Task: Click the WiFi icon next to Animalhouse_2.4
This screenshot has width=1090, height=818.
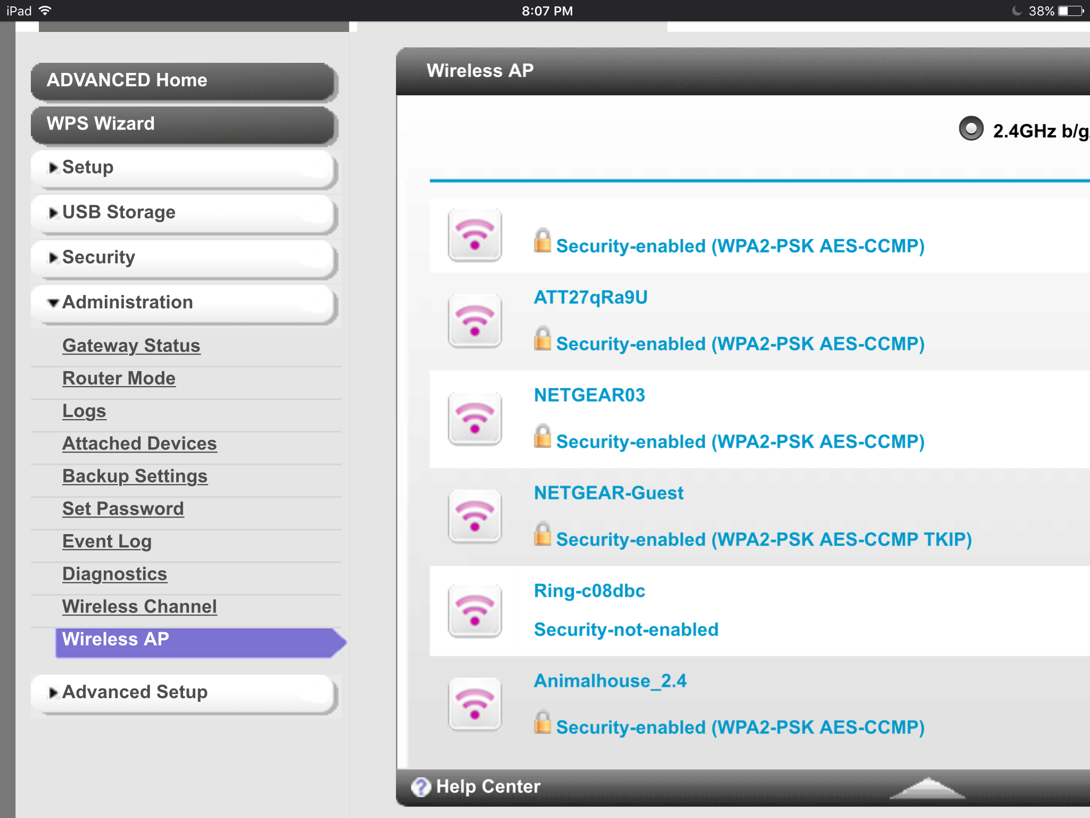Action: [x=475, y=704]
